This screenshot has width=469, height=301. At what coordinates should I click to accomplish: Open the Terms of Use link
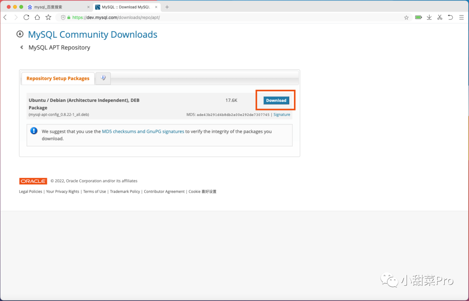[x=95, y=191]
